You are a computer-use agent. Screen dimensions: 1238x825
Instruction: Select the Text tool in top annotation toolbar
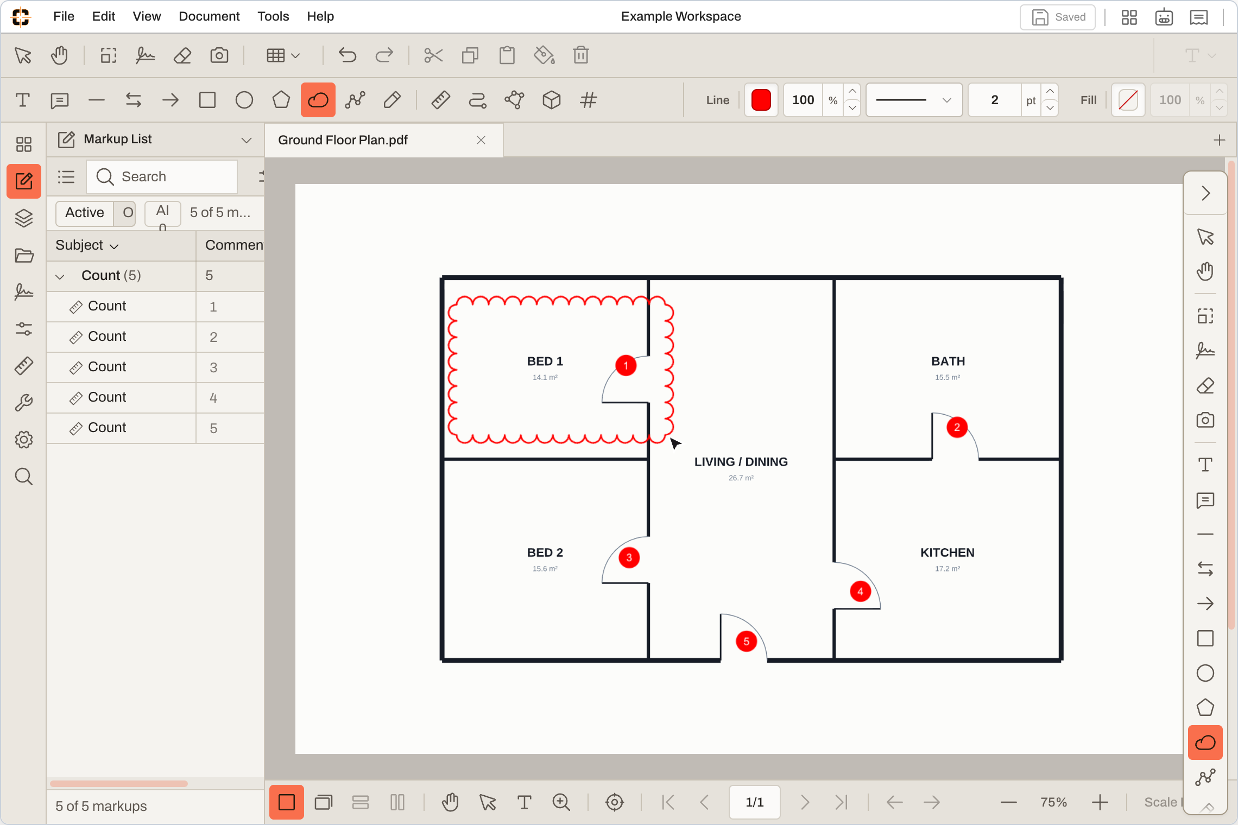click(x=22, y=100)
